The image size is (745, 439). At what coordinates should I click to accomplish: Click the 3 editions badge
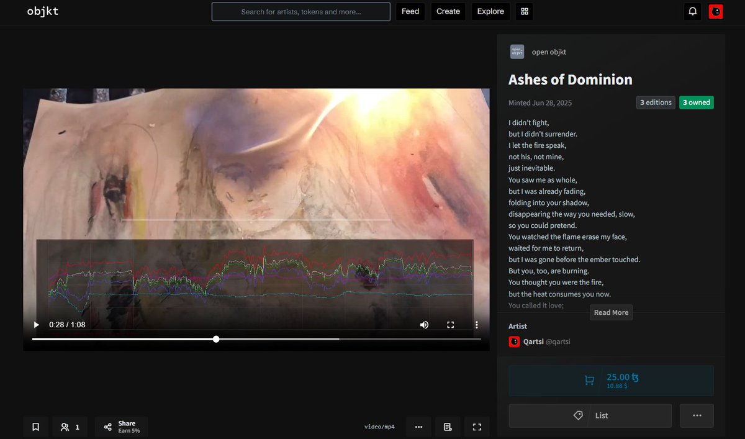656,102
